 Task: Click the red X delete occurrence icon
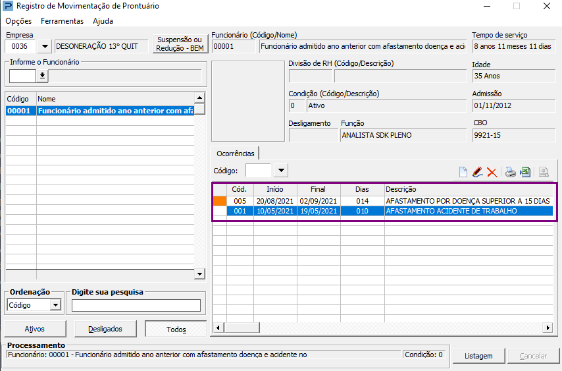coord(492,173)
